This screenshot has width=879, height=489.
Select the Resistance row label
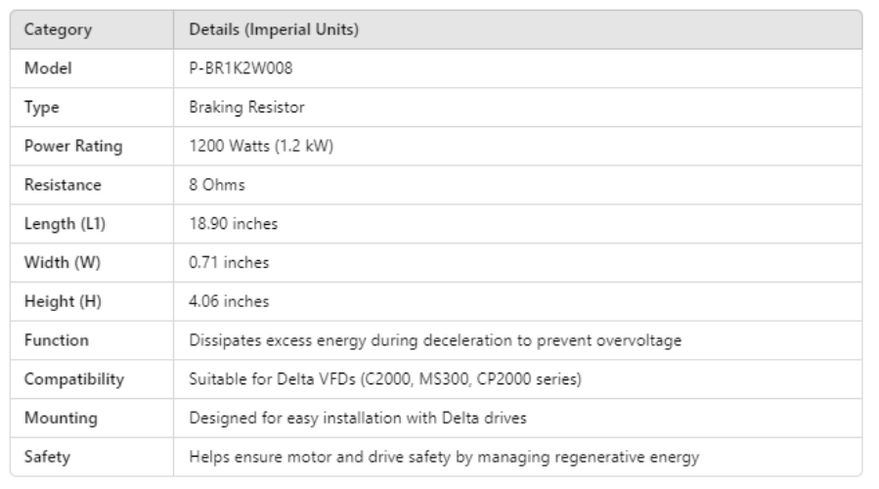[63, 185]
